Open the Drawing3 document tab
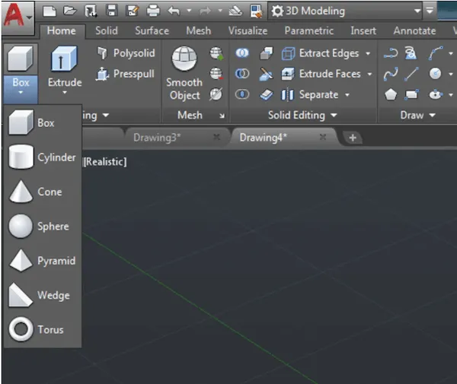The height and width of the screenshot is (384, 457). 158,138
